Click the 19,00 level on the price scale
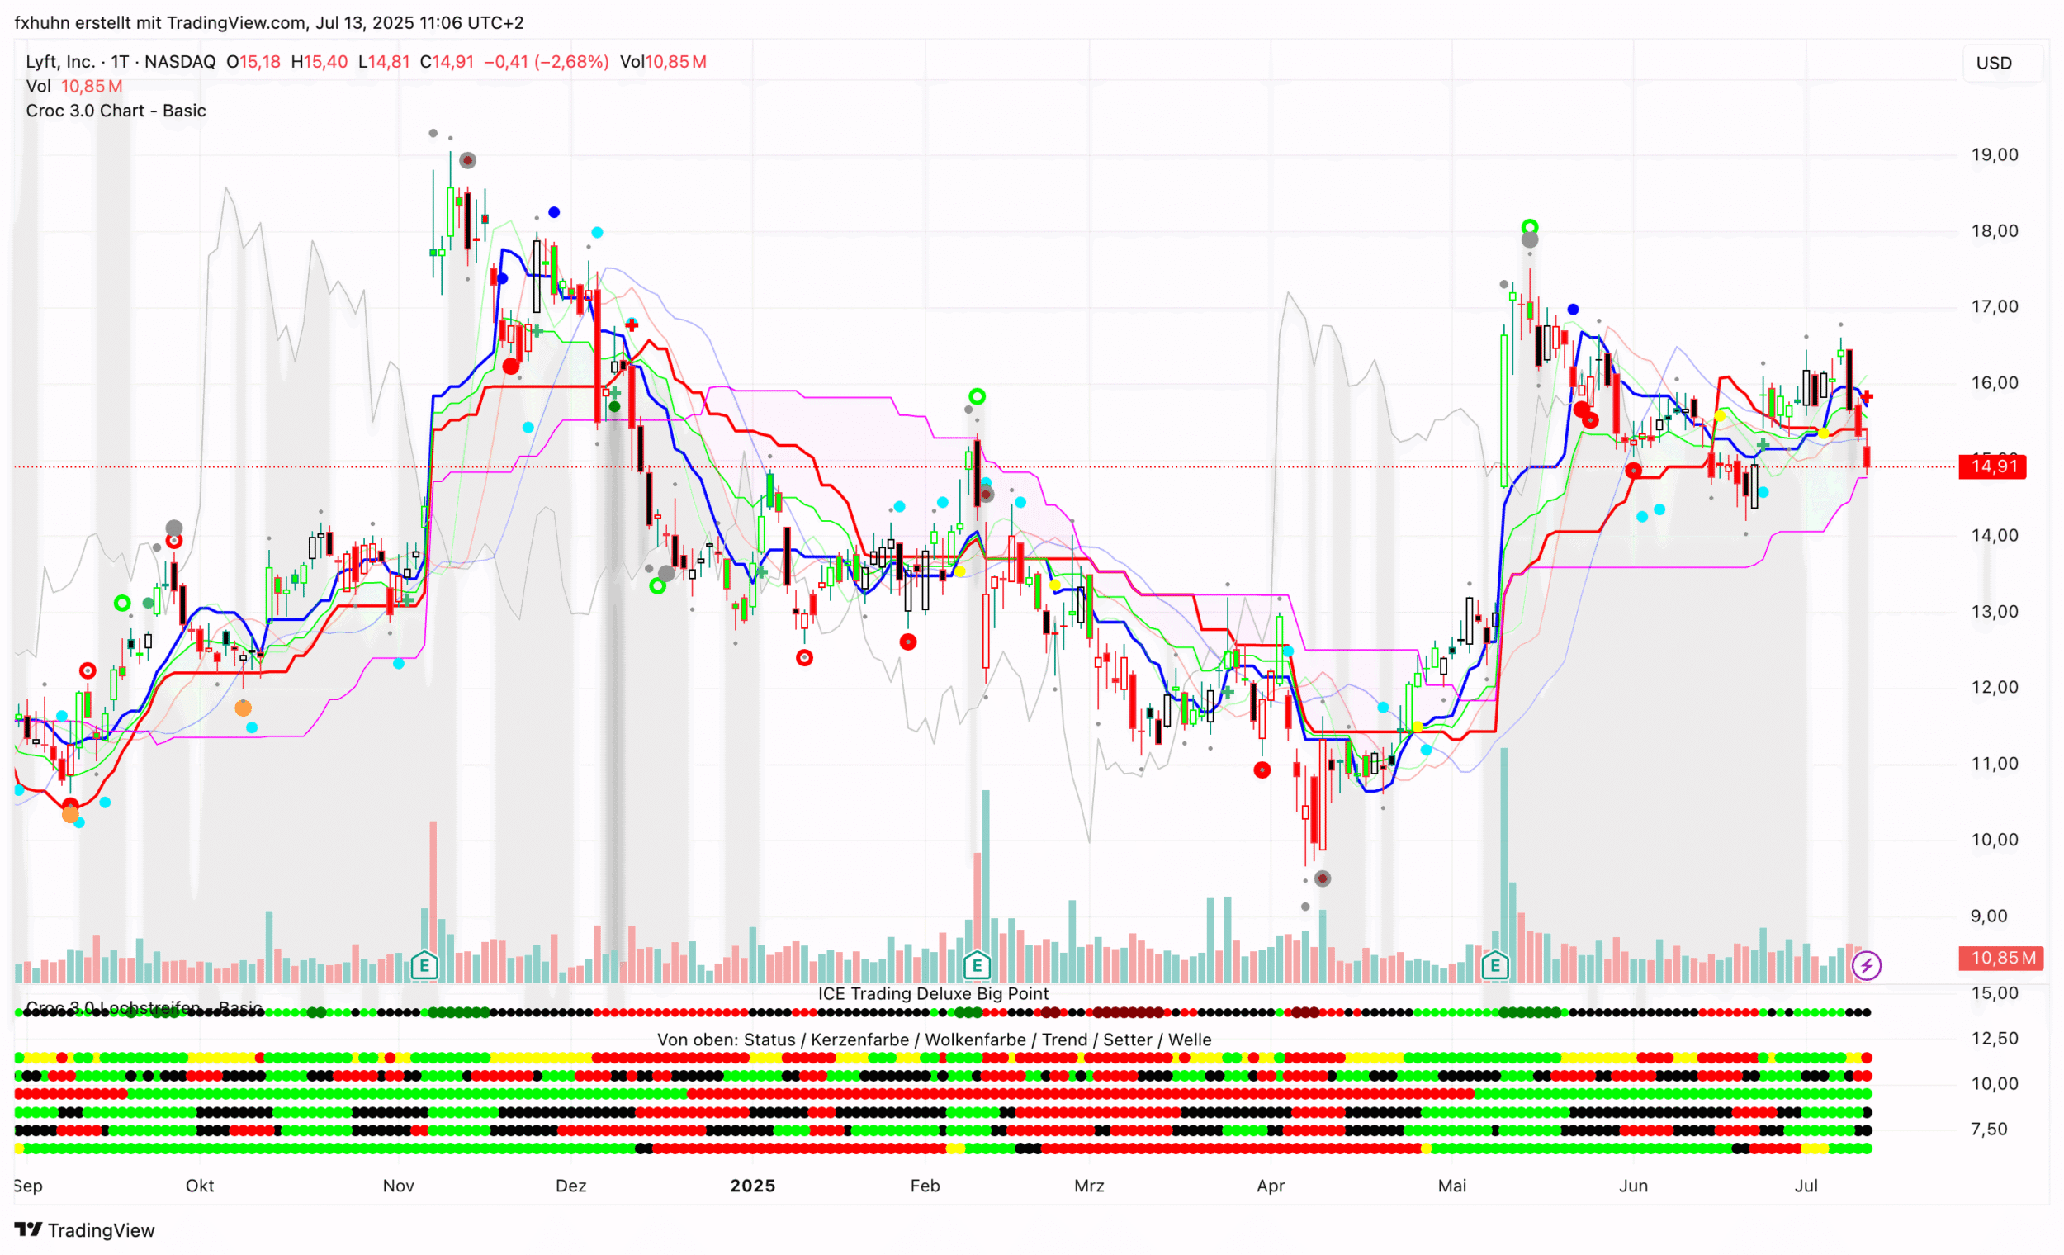This screenshot has height=1255, width=2064. pos(1995,155)
